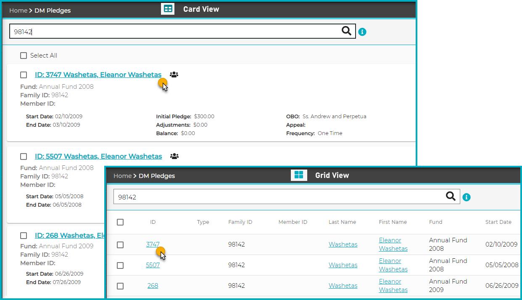Sort by the Type column header
Image resolution: width=522 pixels, height=300 pixels.
[203, 222]
